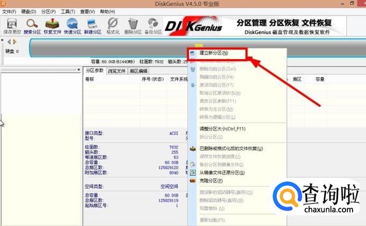366x226 pixels.
Task: Click the greyed 备份分区到镜像文件(I) entry
Action: [x=221, y=165]
